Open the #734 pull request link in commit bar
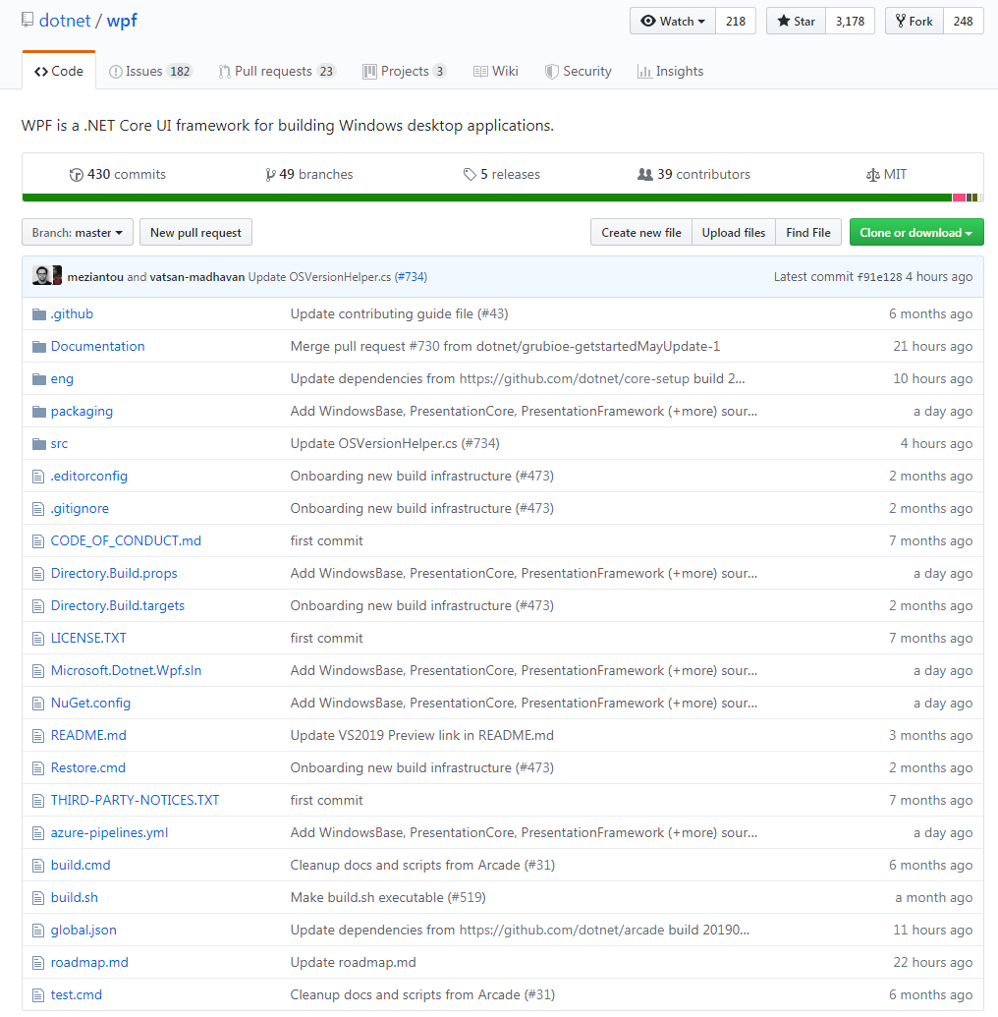Viewport: 998px width, 1017px height. tap(411, 277)
